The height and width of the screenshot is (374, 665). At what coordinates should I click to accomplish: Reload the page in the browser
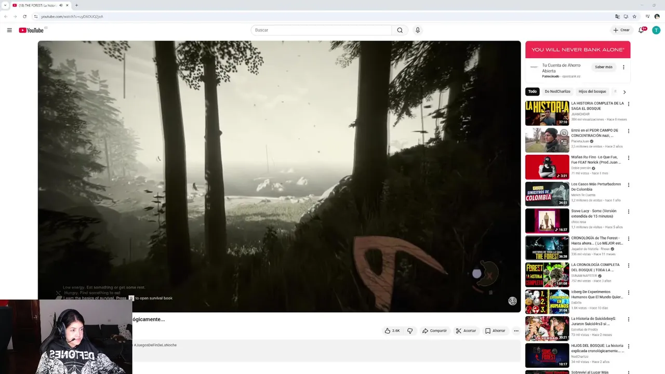click(x=24, y=17)
